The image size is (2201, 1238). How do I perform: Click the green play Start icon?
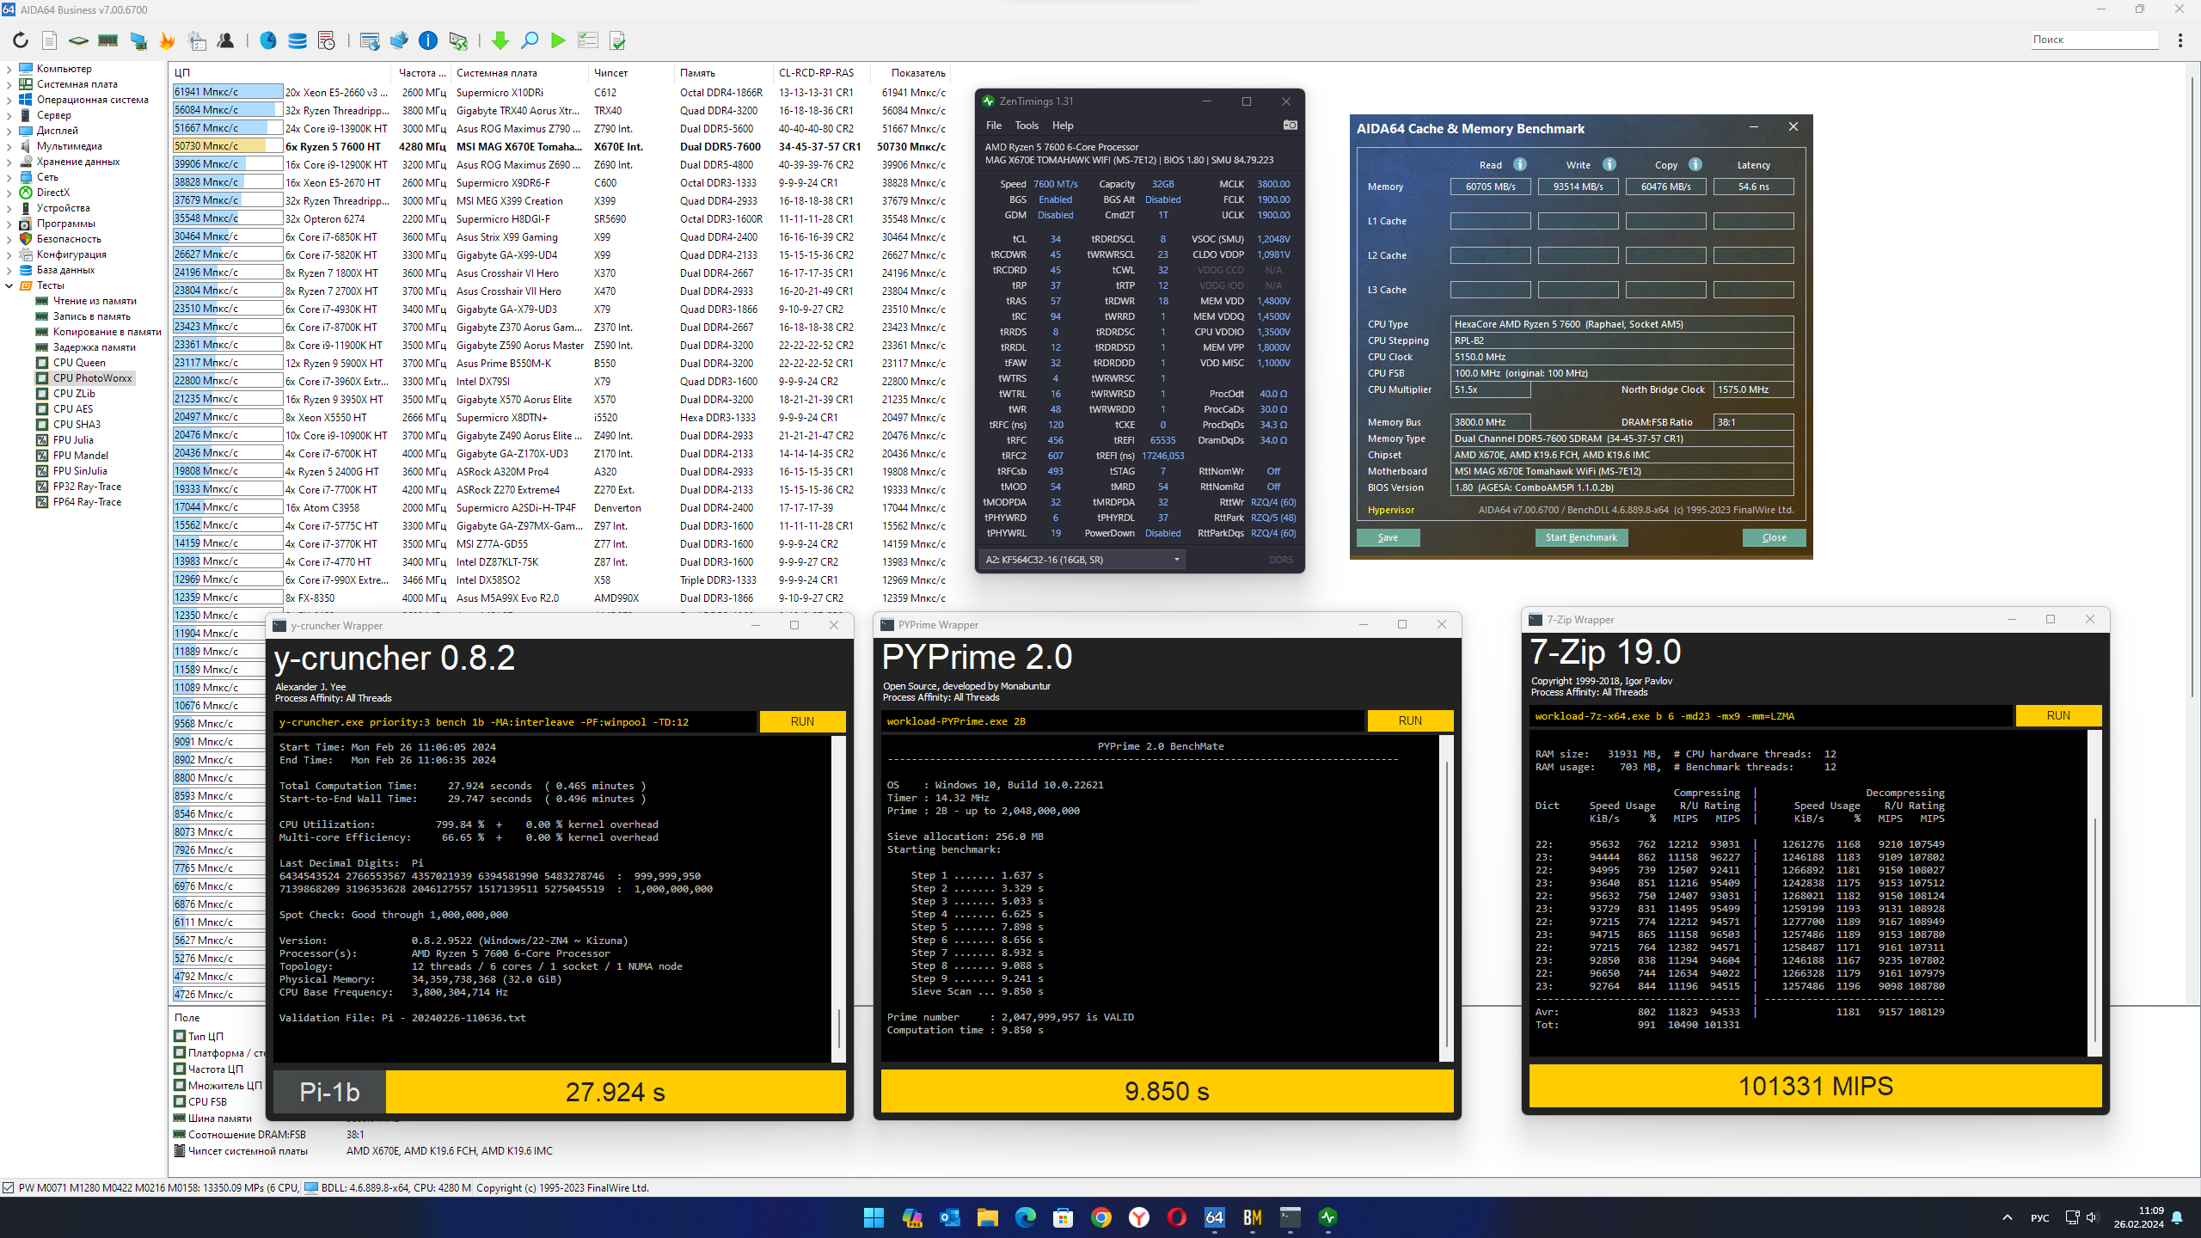click(x=558, y=40)
